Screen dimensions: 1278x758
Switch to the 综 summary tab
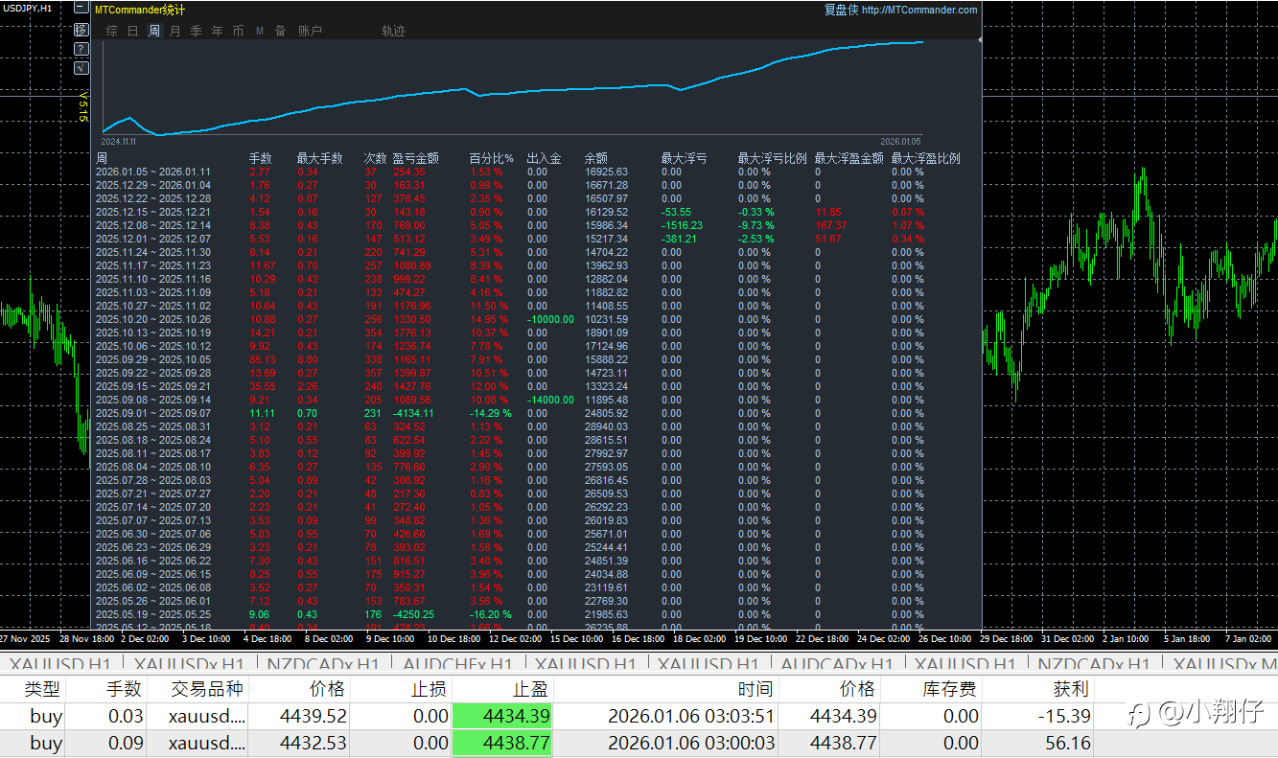click(x=112, y=31)
